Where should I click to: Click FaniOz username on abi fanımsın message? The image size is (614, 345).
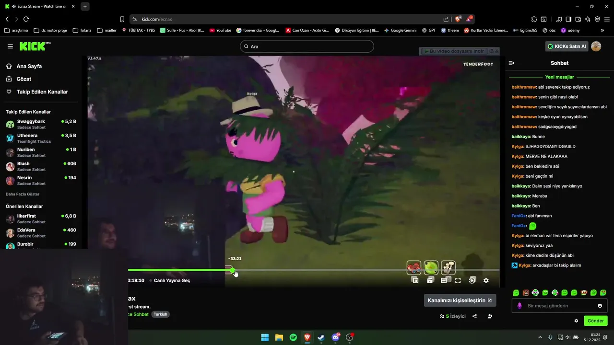(519, 216)
